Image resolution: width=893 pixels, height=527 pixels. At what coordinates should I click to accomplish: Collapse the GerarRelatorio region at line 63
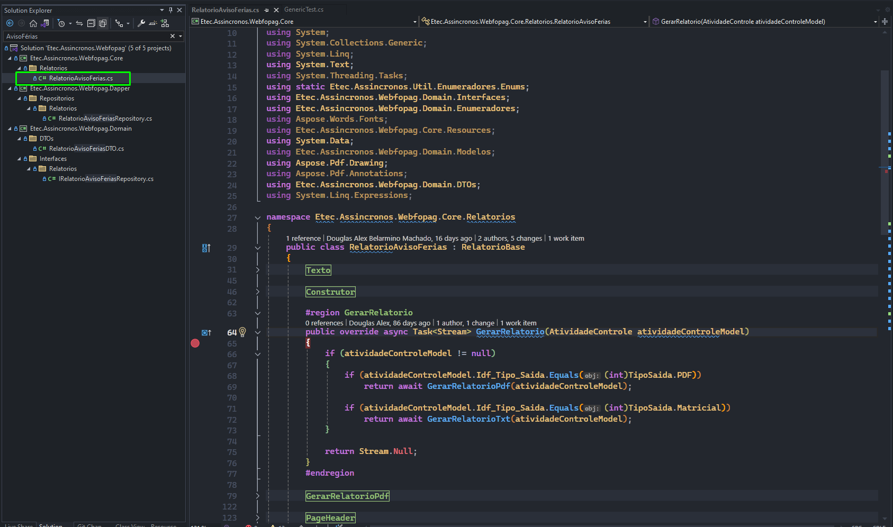pyautogui.click(x=258, y=313)
